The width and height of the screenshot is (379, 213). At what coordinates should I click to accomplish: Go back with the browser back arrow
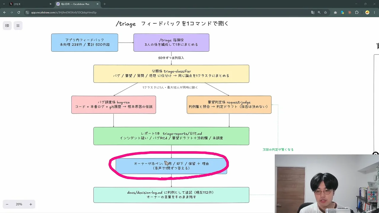[4, 12]
